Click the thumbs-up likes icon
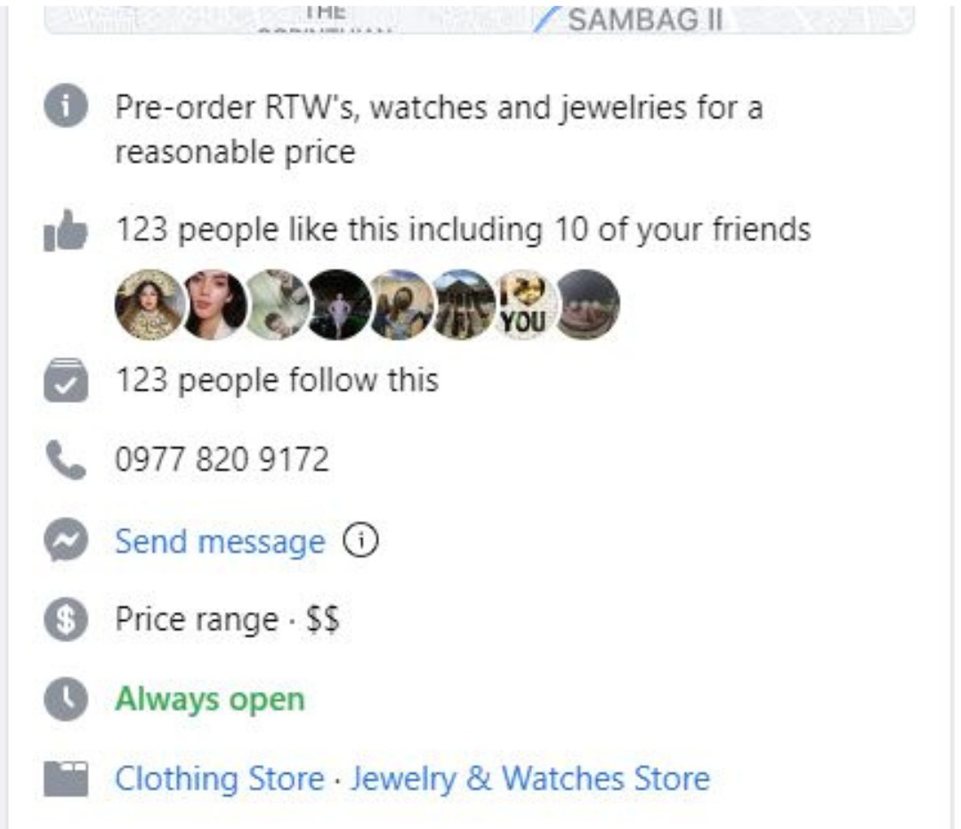The width and height of the screenshot is (961, 829). pos(66,233)
